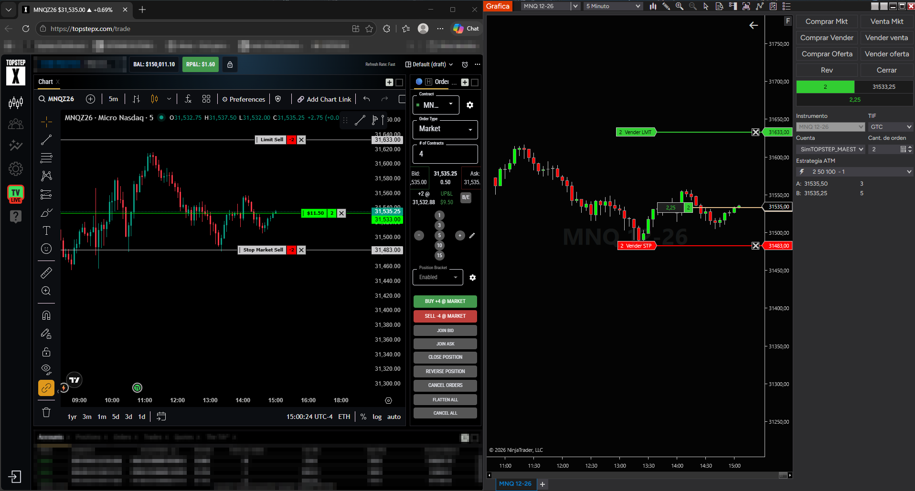Select the 1d time range
The image size is (915, 491).
click(142, 417)
